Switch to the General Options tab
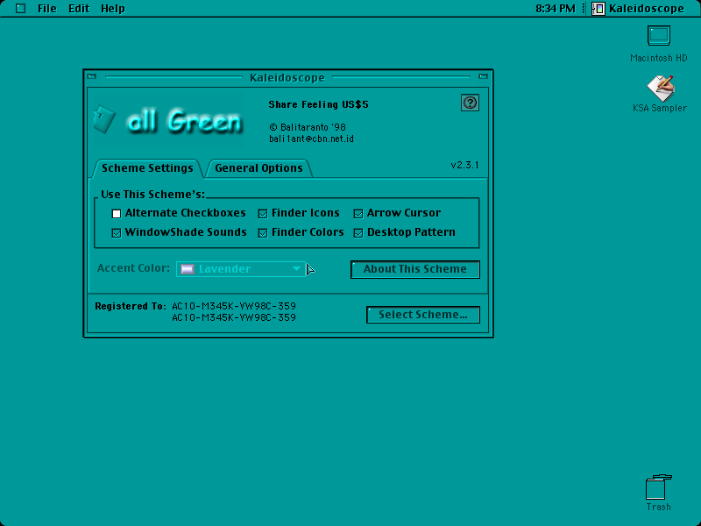701x526 pixels. 258,168
